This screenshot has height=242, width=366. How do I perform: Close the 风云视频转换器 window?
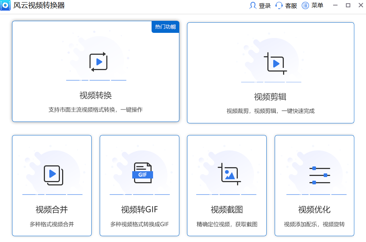361,5
